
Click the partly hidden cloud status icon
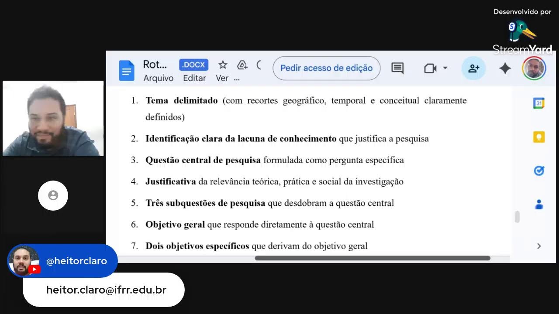(259, 65)
